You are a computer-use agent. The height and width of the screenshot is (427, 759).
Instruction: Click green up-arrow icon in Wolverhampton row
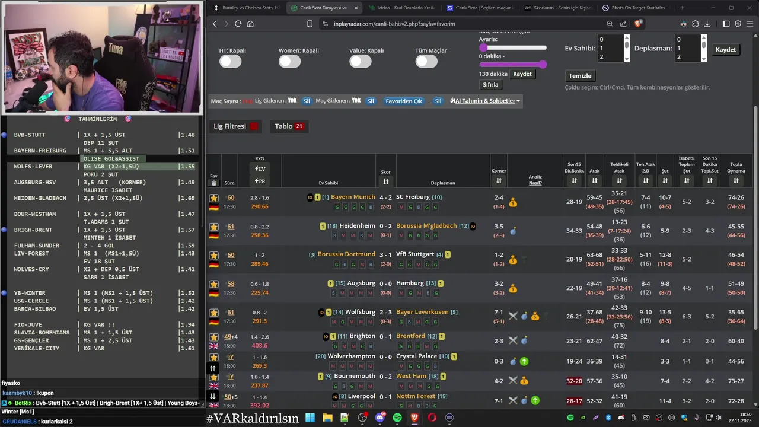524,361
